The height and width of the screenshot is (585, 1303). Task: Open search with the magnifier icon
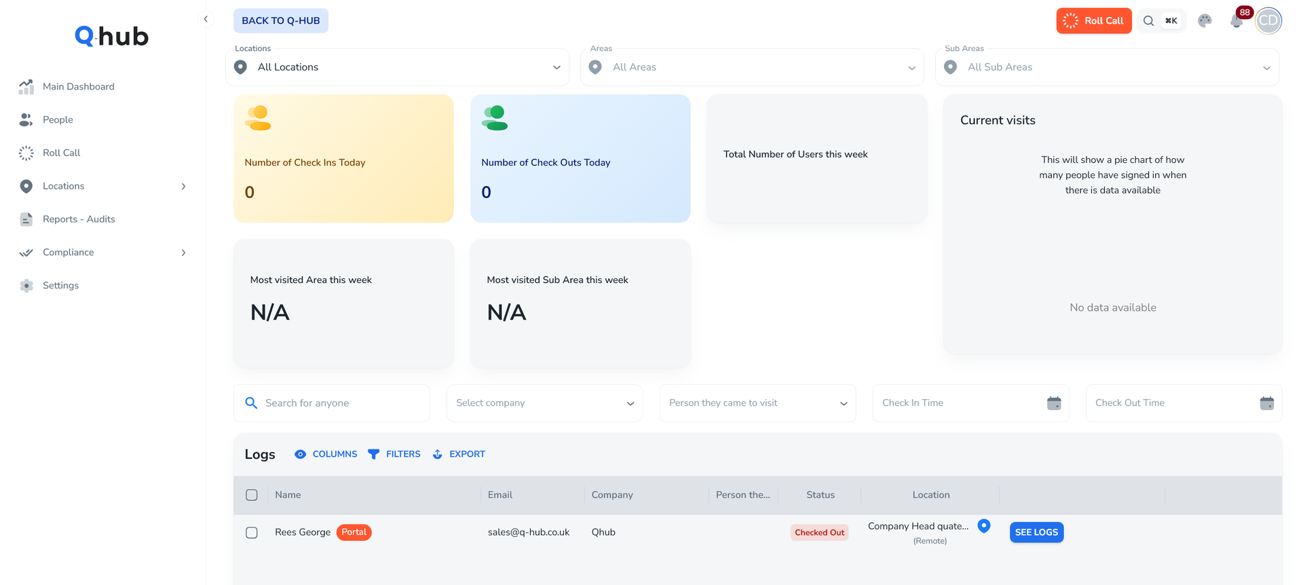pyautogui.click(x=1148, y=20)
